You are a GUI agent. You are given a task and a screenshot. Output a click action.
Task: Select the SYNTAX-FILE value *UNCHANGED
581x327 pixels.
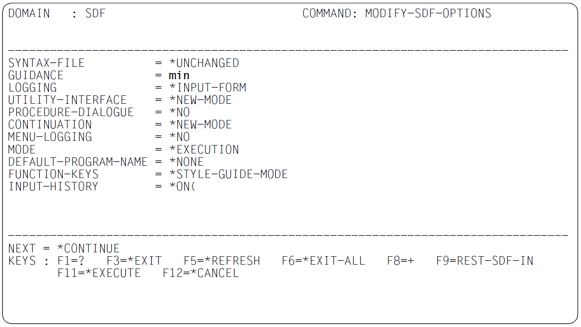(x=204, y=63)
